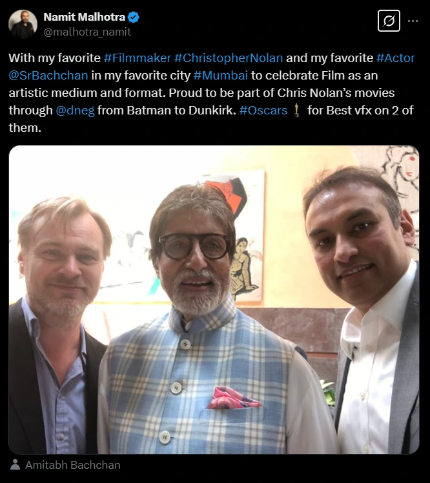The image size is (430, 483).
Task: Open the three-dot more options menu
Action: (413, 21)
